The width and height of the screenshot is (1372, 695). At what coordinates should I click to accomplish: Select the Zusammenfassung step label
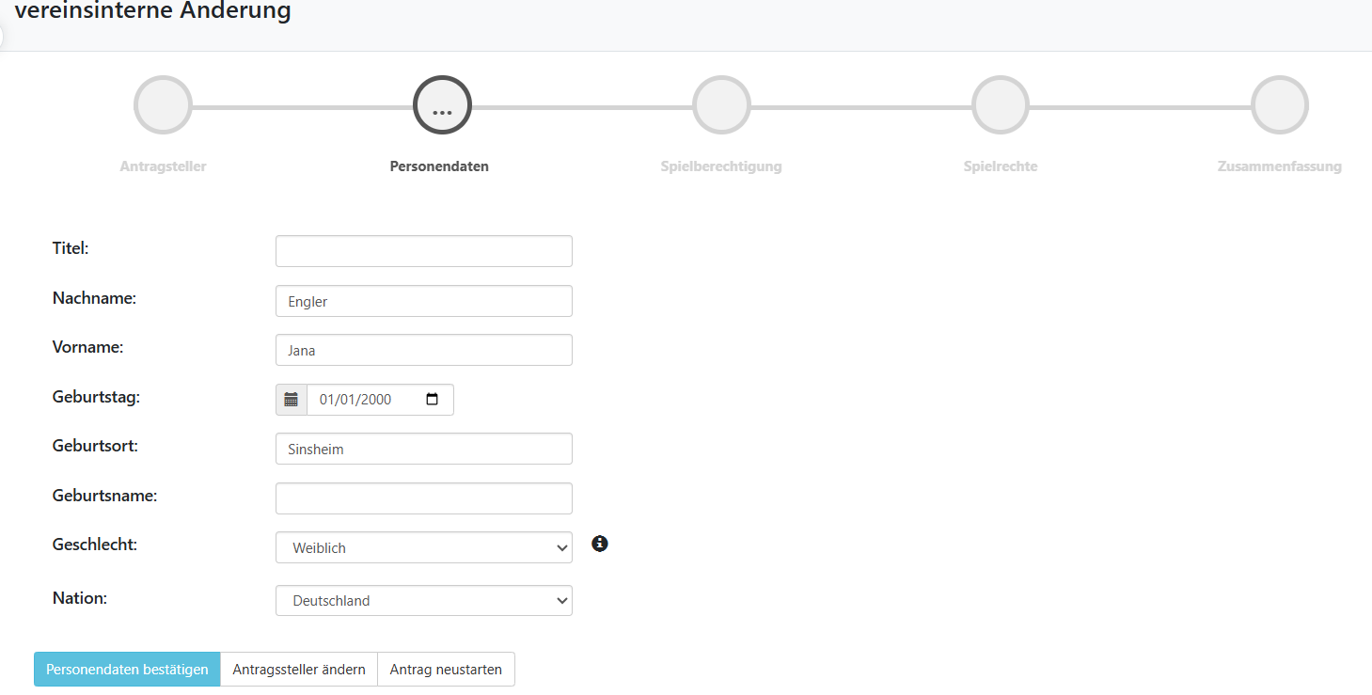(1279, 166)
